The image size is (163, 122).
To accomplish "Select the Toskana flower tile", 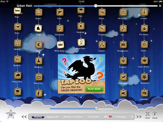I will tap(123, 61).
